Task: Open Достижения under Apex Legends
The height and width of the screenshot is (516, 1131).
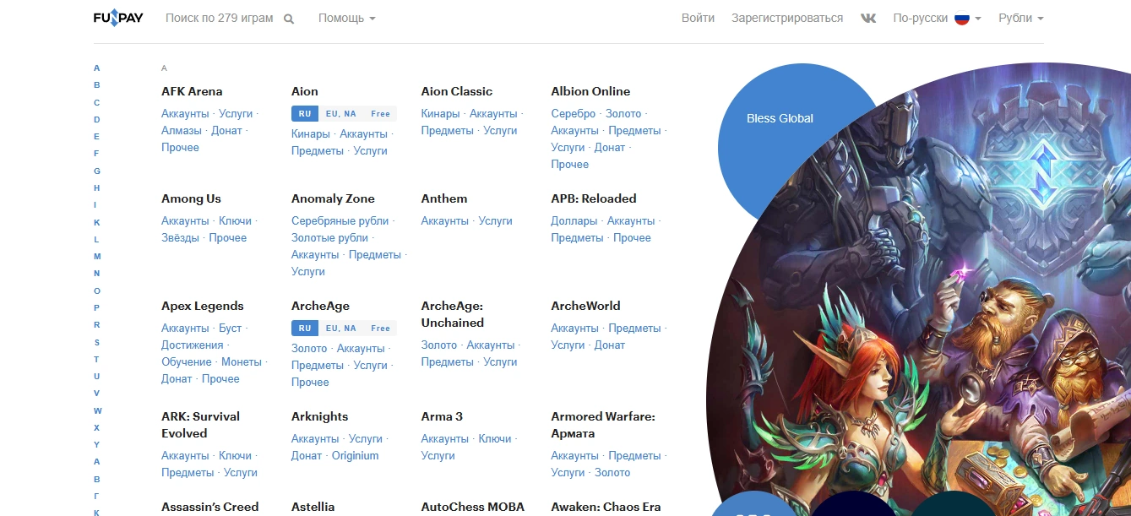Action: (x=193, y=345)
